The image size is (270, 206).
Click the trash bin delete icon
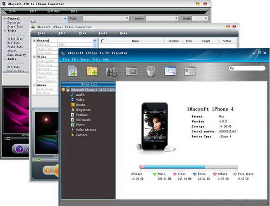[151, 71]
